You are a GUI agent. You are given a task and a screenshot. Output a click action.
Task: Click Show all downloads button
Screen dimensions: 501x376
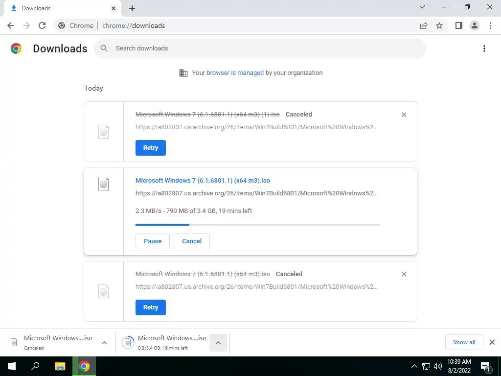pyautogui.click(x=464, y=342)
